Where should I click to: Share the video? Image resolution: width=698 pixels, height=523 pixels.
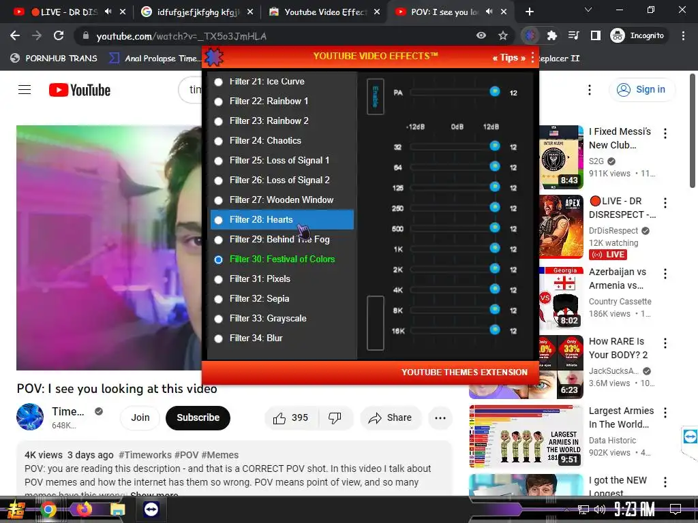pyautogui.click(x=391, y=417)
